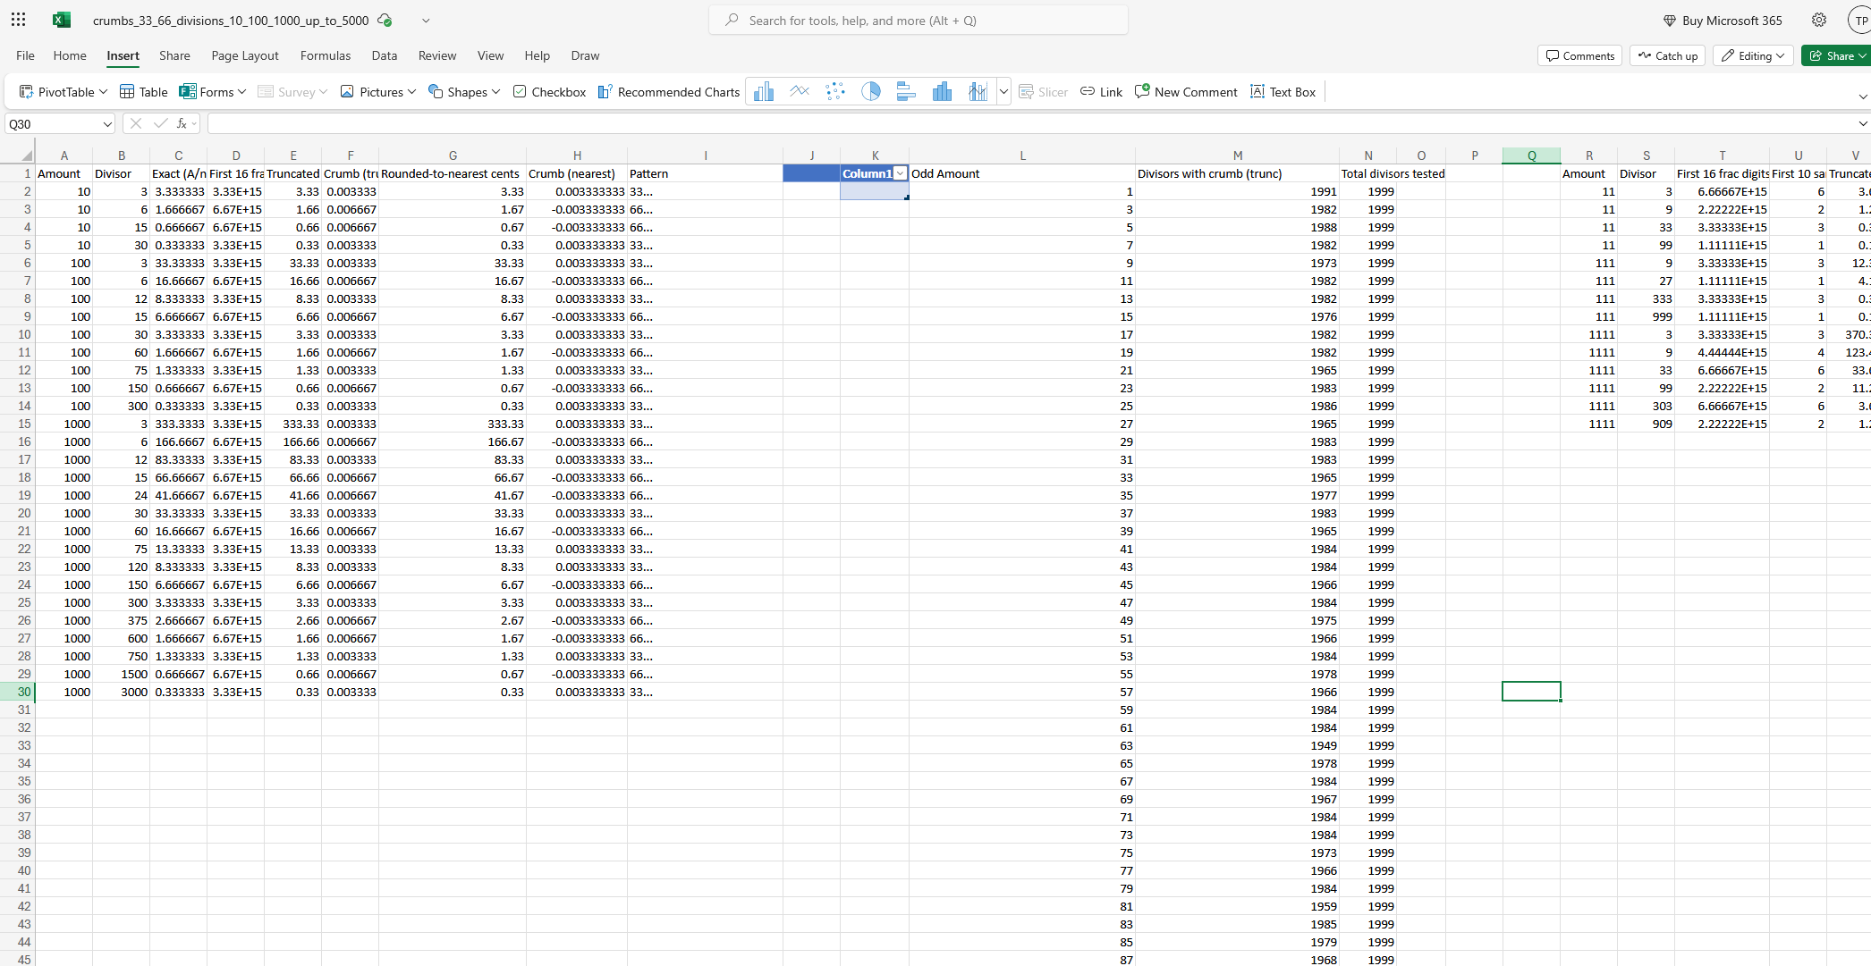Expand the ribbon display options chevron
Viewport: 1871px width, 966px height.
(1862, 96)
